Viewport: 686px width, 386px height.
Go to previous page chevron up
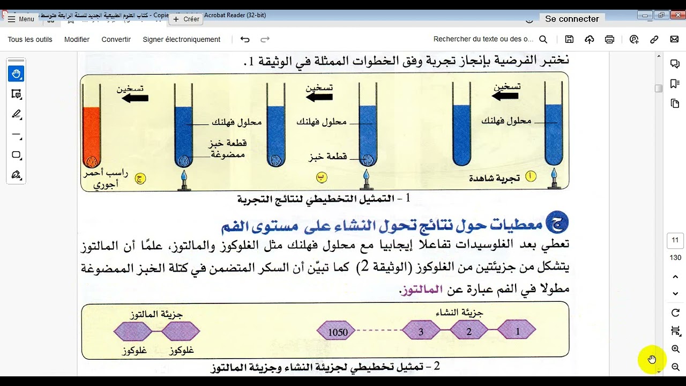[x=675, y=277]
